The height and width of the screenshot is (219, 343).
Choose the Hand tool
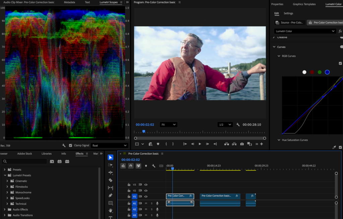coord(111,211)
